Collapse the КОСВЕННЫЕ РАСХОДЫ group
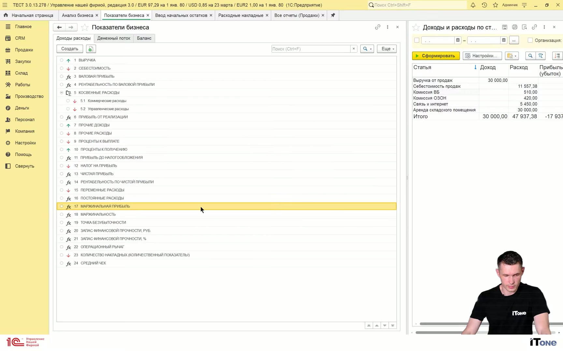Screen dimensions: 563x351 tap(62, 93)
